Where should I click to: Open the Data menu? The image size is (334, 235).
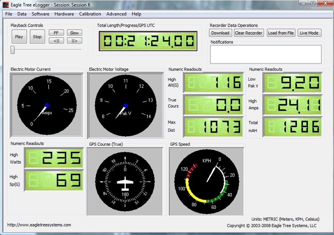coord(22,14)
